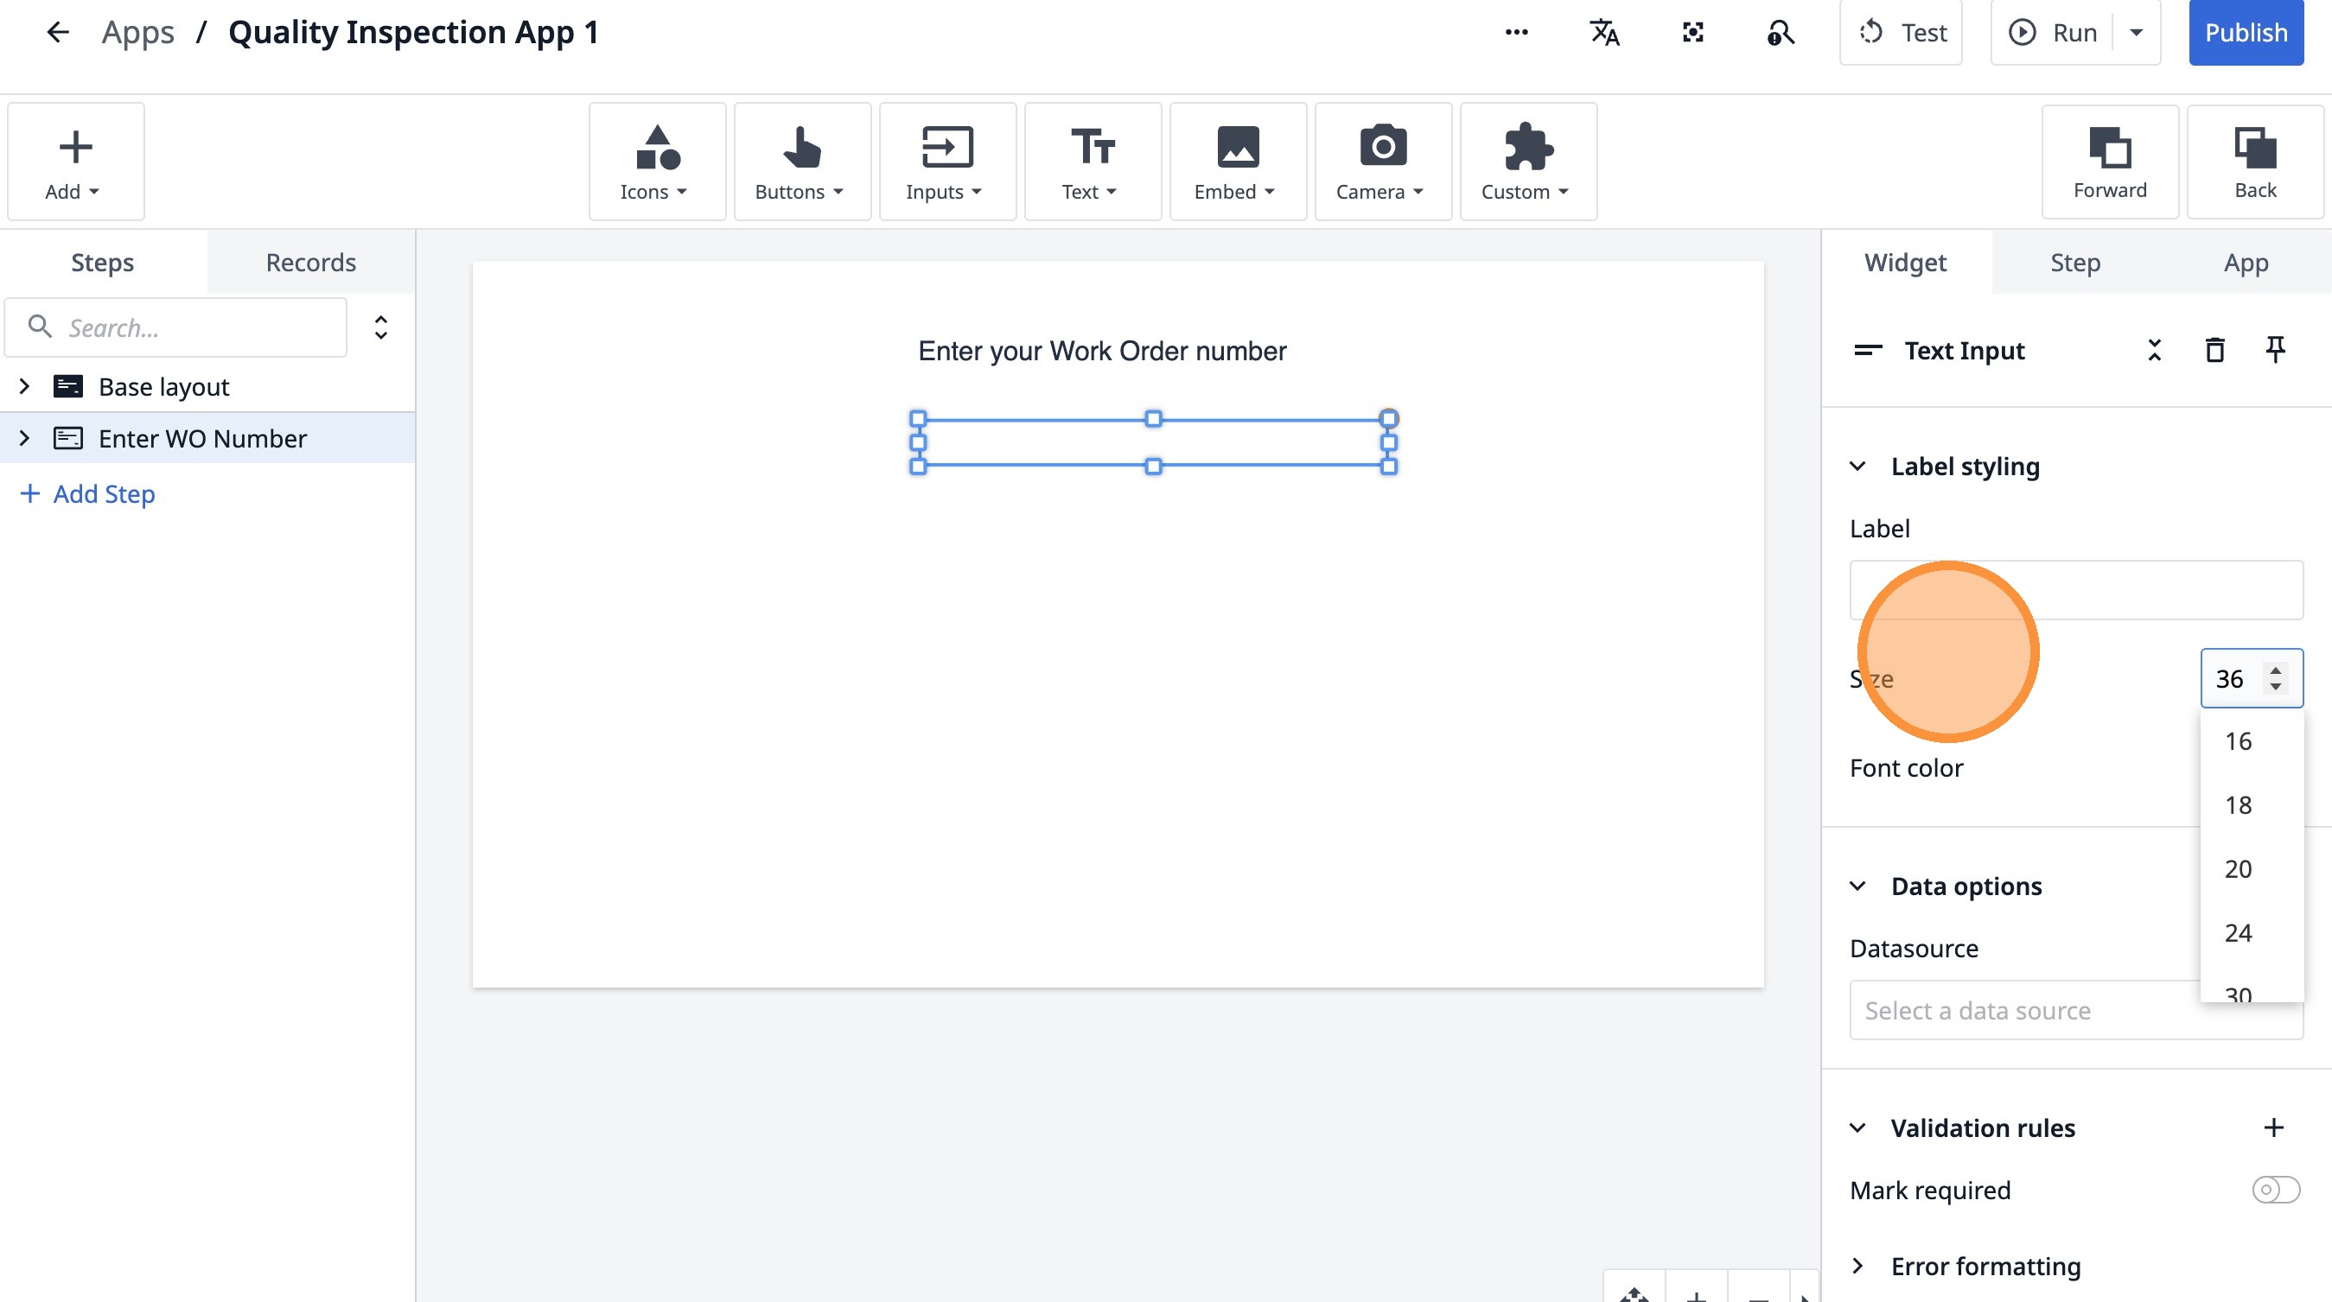Image resolution: width=2332 pixels, height=1302 pixels.
Task: Collapse the Label styling section
Action: point(1857,467)
